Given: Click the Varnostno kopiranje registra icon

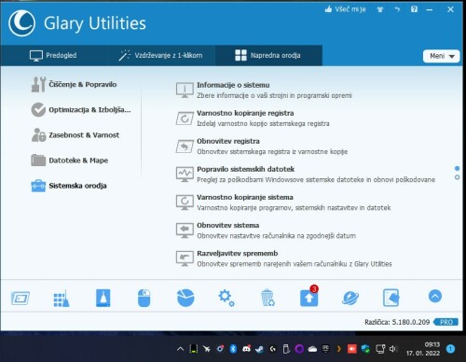Looking at the screenshot, I should [185, 118].
